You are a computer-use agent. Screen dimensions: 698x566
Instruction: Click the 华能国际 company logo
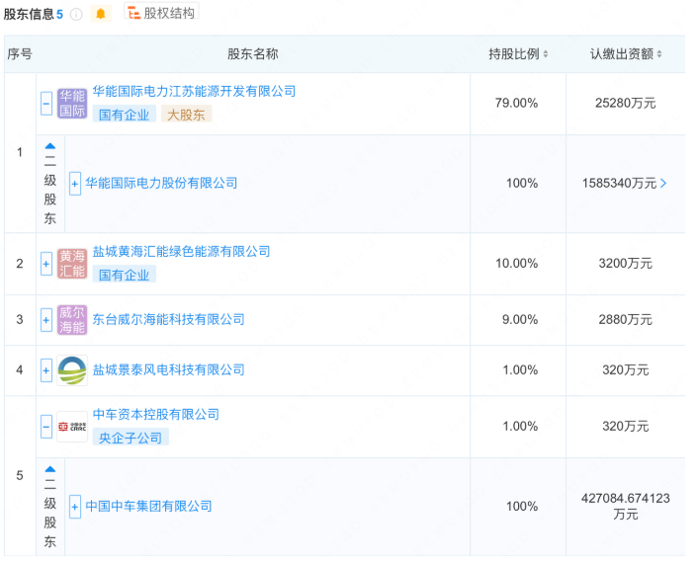(x=72, y=104)
